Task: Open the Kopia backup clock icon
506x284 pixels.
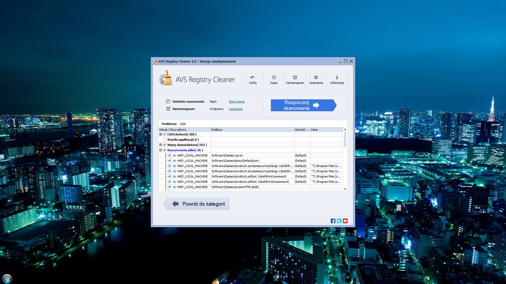Action: tap(274, 77)
